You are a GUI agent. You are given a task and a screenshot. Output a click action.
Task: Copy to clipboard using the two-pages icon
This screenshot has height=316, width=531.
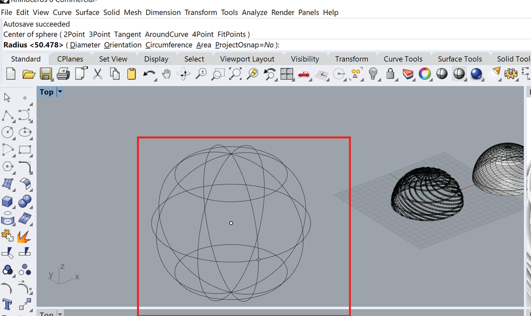pyautogui.click(x=115, y=74)
